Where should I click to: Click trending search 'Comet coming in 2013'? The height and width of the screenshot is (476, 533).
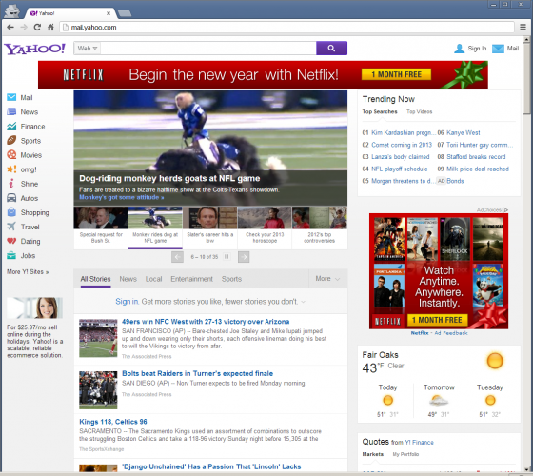[x=402, y=145]
